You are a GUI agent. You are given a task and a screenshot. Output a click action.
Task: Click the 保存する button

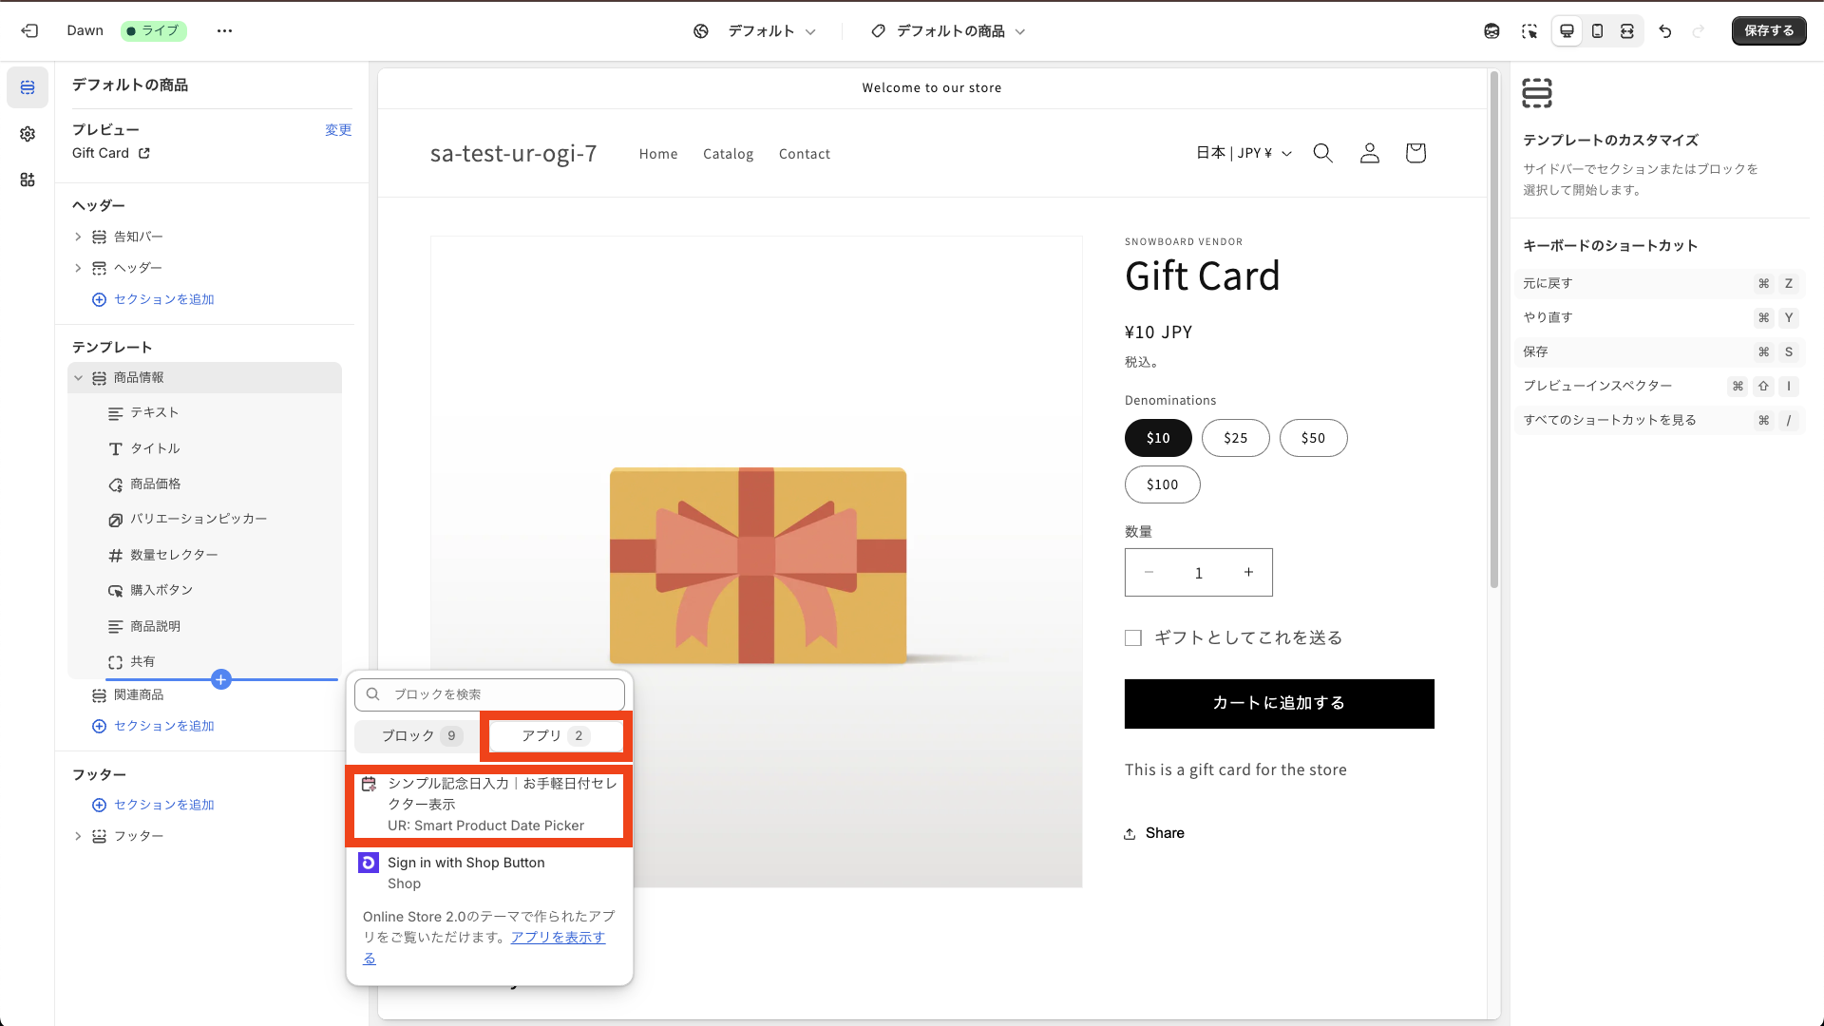pyautogui.click(x=1768, y=30)
